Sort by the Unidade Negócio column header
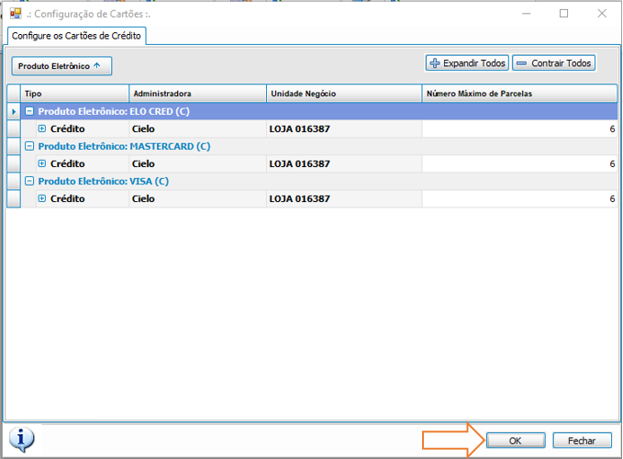Viewport: 623px width, 459px height. 344,94
